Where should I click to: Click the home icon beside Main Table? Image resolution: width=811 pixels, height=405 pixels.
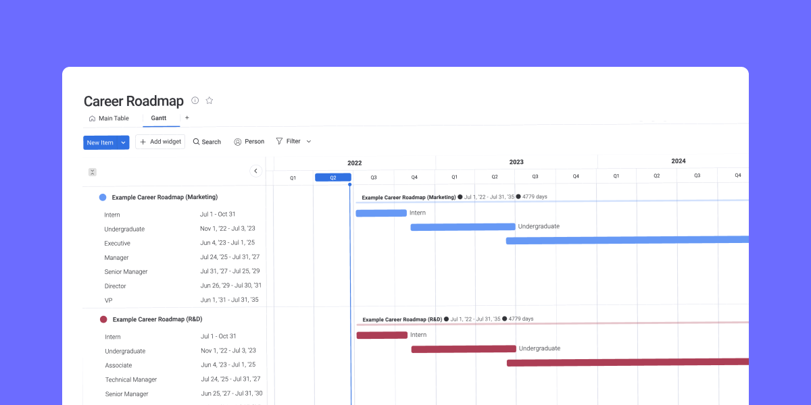tap(93, 117)
